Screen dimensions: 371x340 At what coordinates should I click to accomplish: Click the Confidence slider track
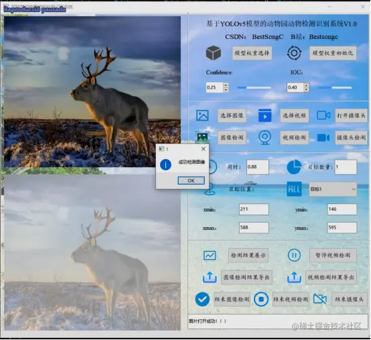click(x=254, y=88)
